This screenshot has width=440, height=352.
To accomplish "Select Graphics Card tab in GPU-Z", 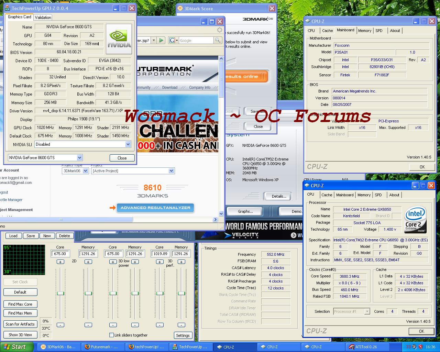I will [20, 17].
